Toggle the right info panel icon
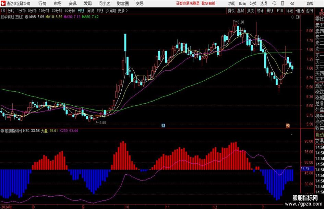Viewport: 324px width, 209px height. [x=298, y=17]
